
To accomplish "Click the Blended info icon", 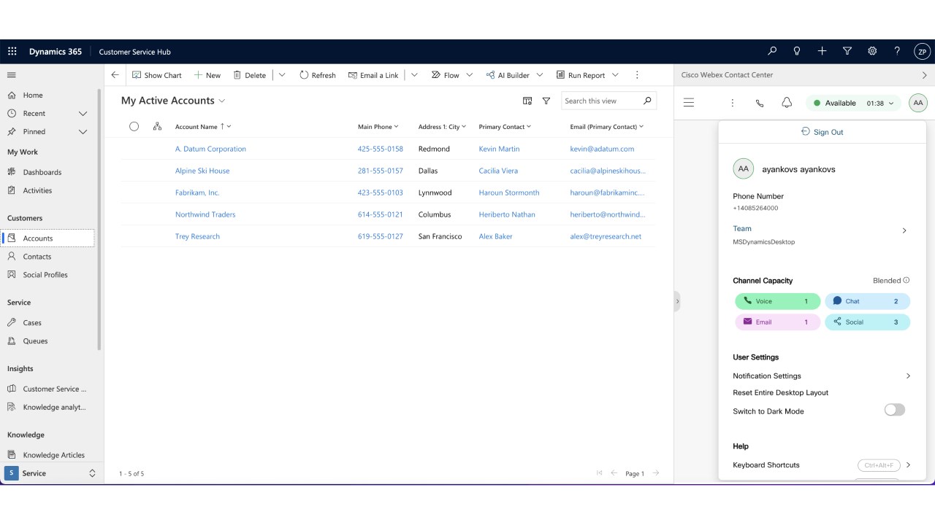I will tap(907, 280).
